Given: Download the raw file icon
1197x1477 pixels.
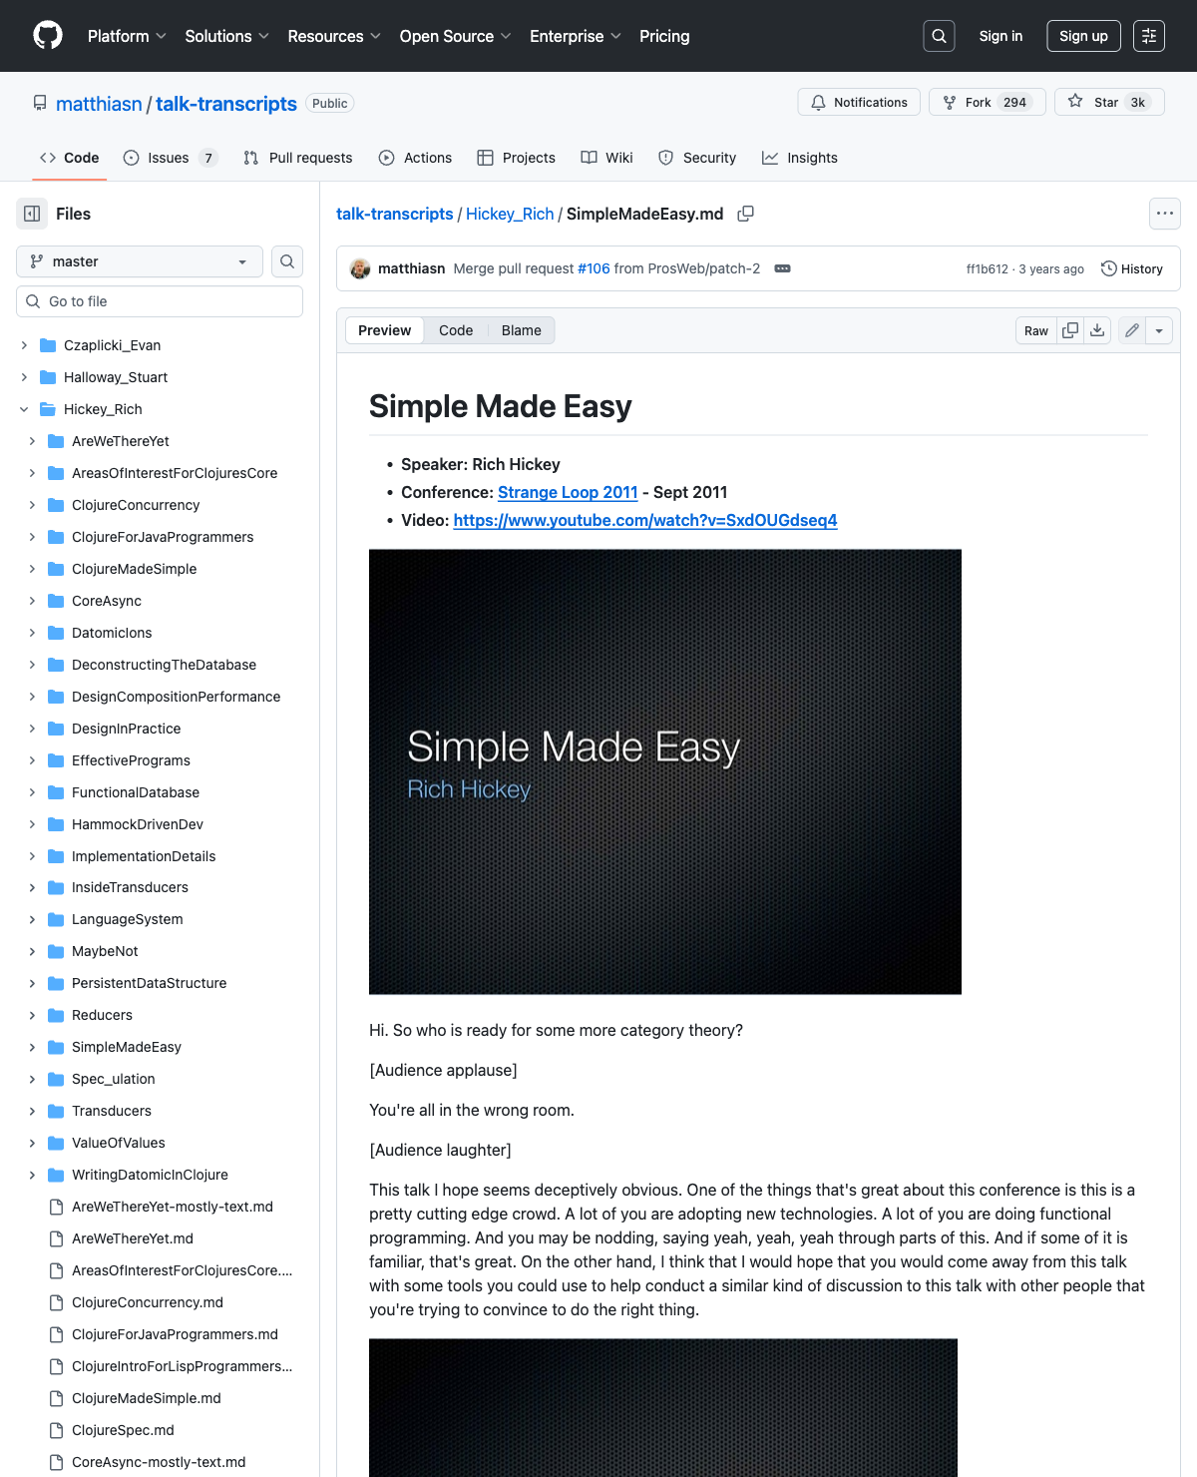Looking at the screenshot, I should (1097, 330).
